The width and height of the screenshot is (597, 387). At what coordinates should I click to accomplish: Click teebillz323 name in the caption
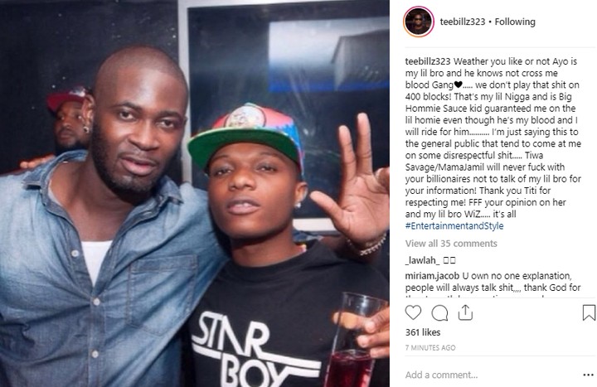[428, 61]
